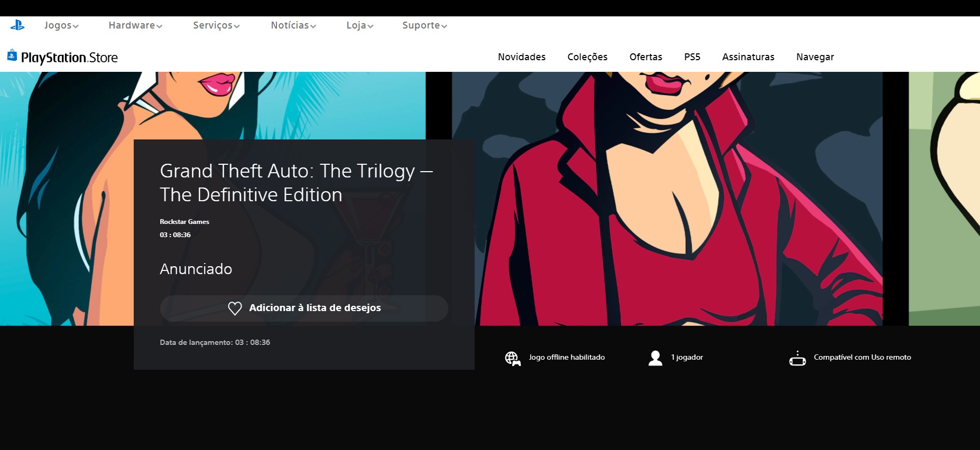The image size is (980, 450).
Task: Expand the Loja dropdown menu
Action: click(x=360, y=25)
